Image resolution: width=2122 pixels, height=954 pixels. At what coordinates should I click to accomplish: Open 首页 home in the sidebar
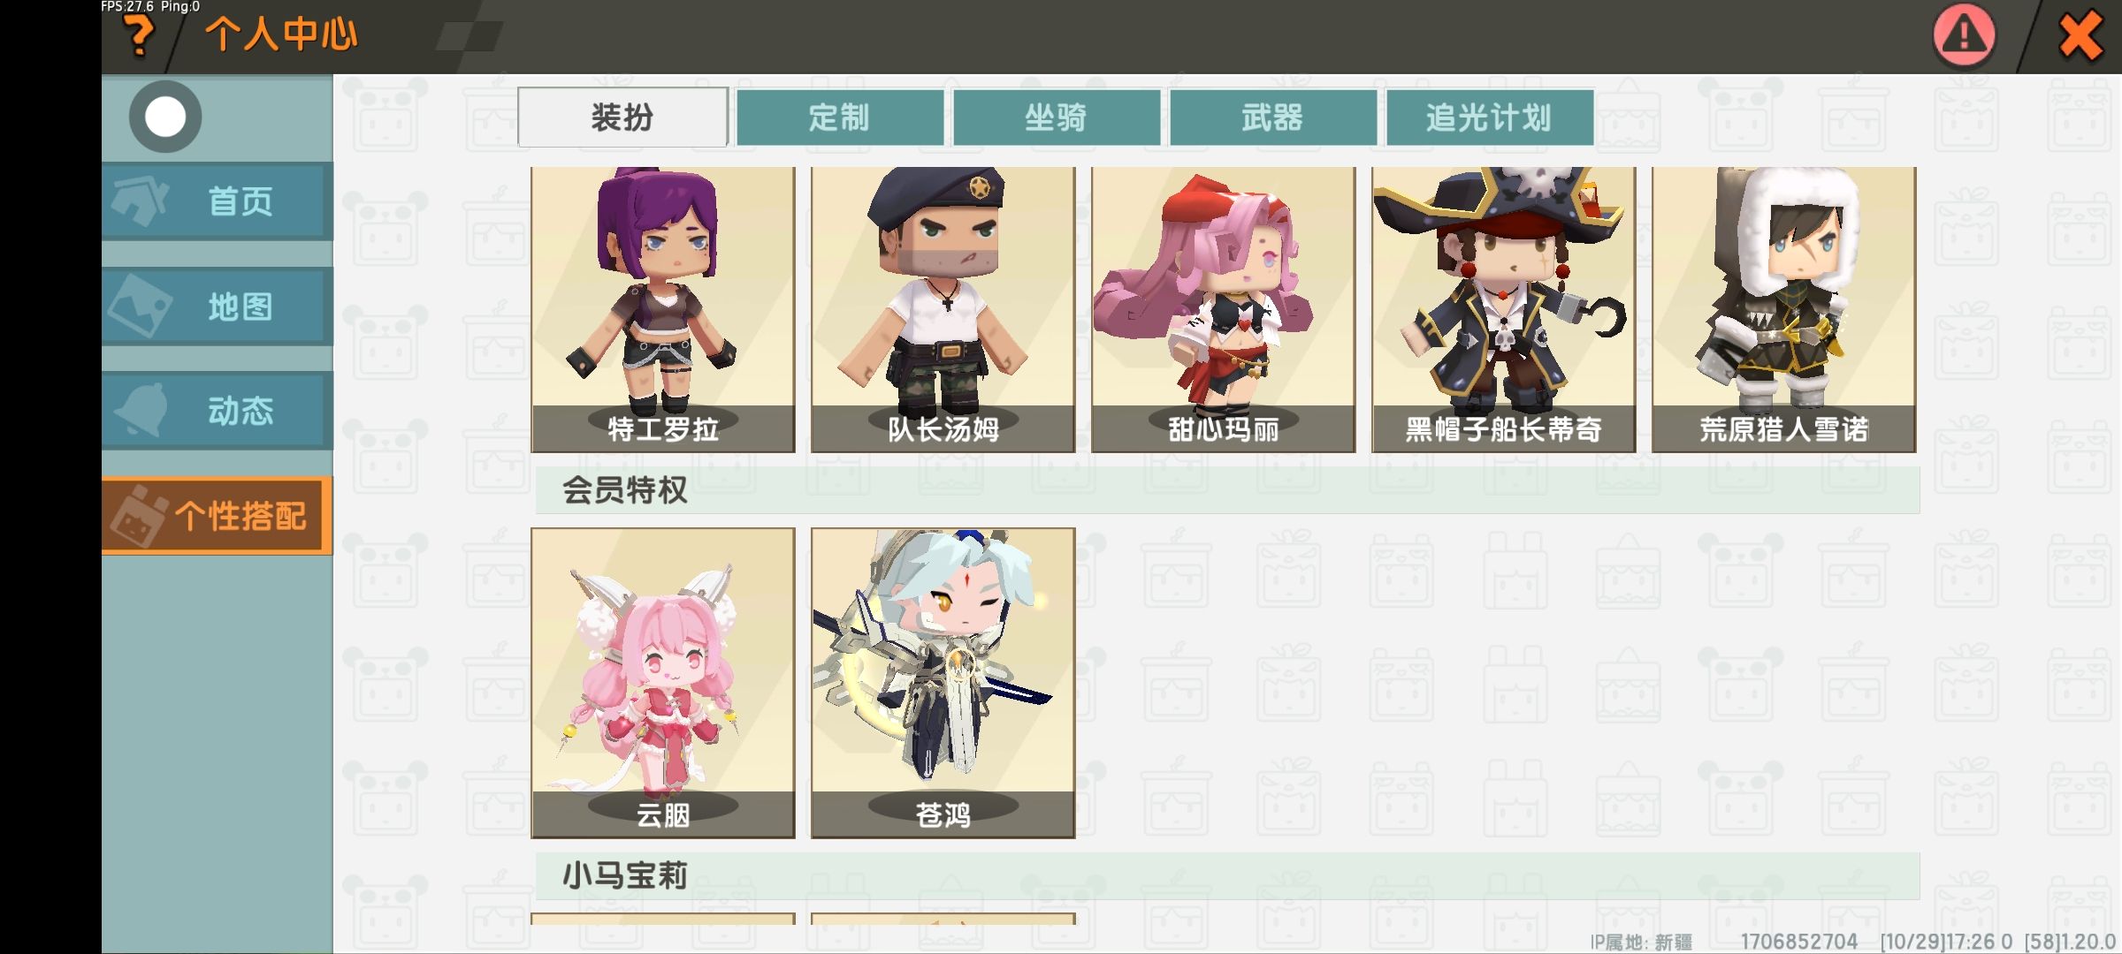tap(218, 201)
